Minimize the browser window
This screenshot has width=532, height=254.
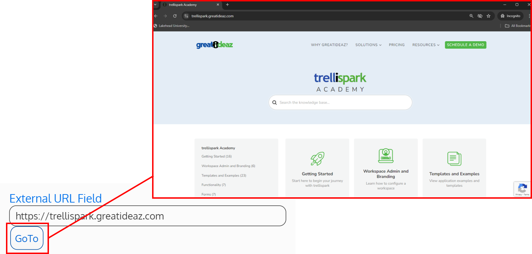tap(505, 5)
